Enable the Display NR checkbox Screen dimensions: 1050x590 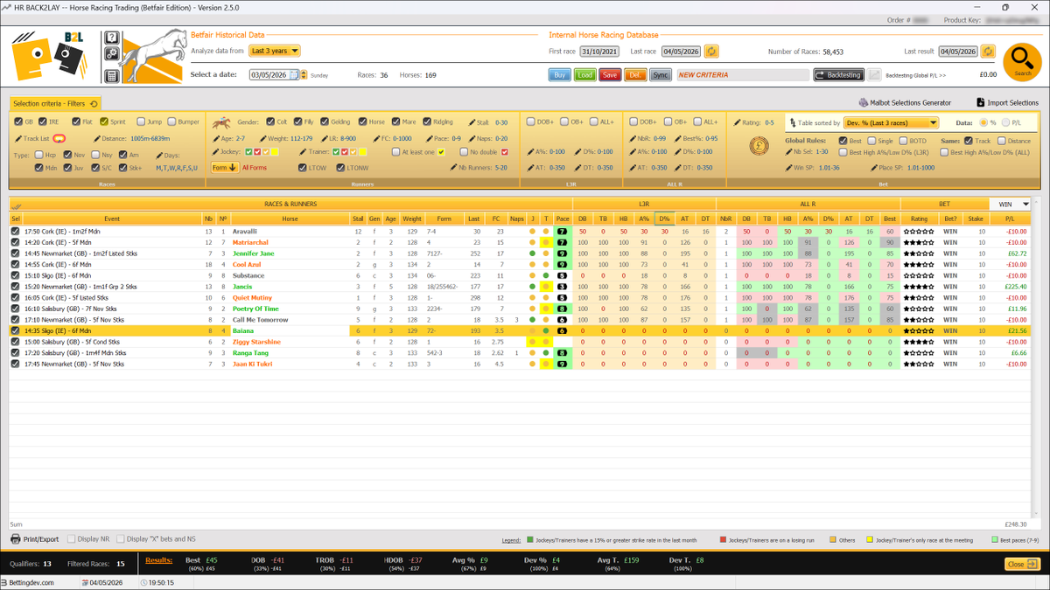coord(71,539)
